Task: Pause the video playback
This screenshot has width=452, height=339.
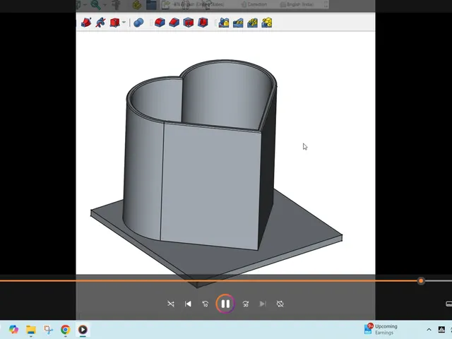Action: coord(225,304)
